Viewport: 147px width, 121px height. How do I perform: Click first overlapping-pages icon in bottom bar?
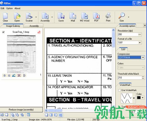pyautogui.click(x=13, y=115)
